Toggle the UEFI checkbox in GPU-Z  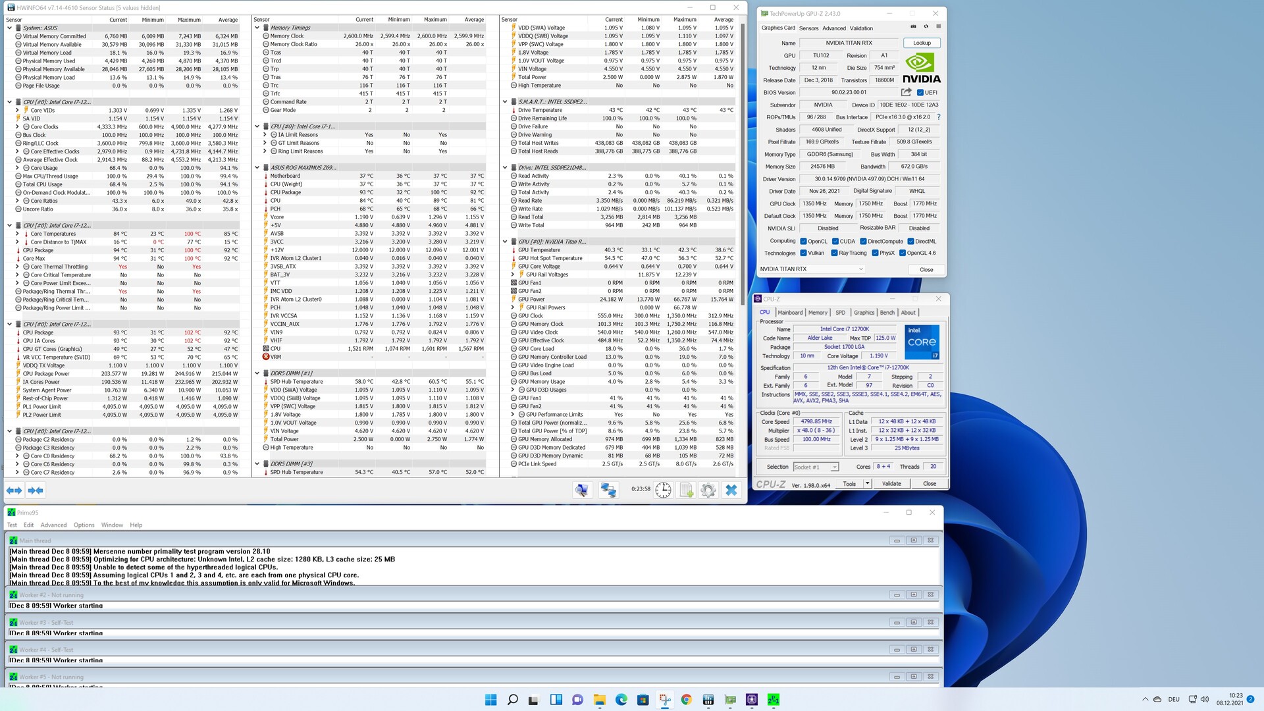920,93
